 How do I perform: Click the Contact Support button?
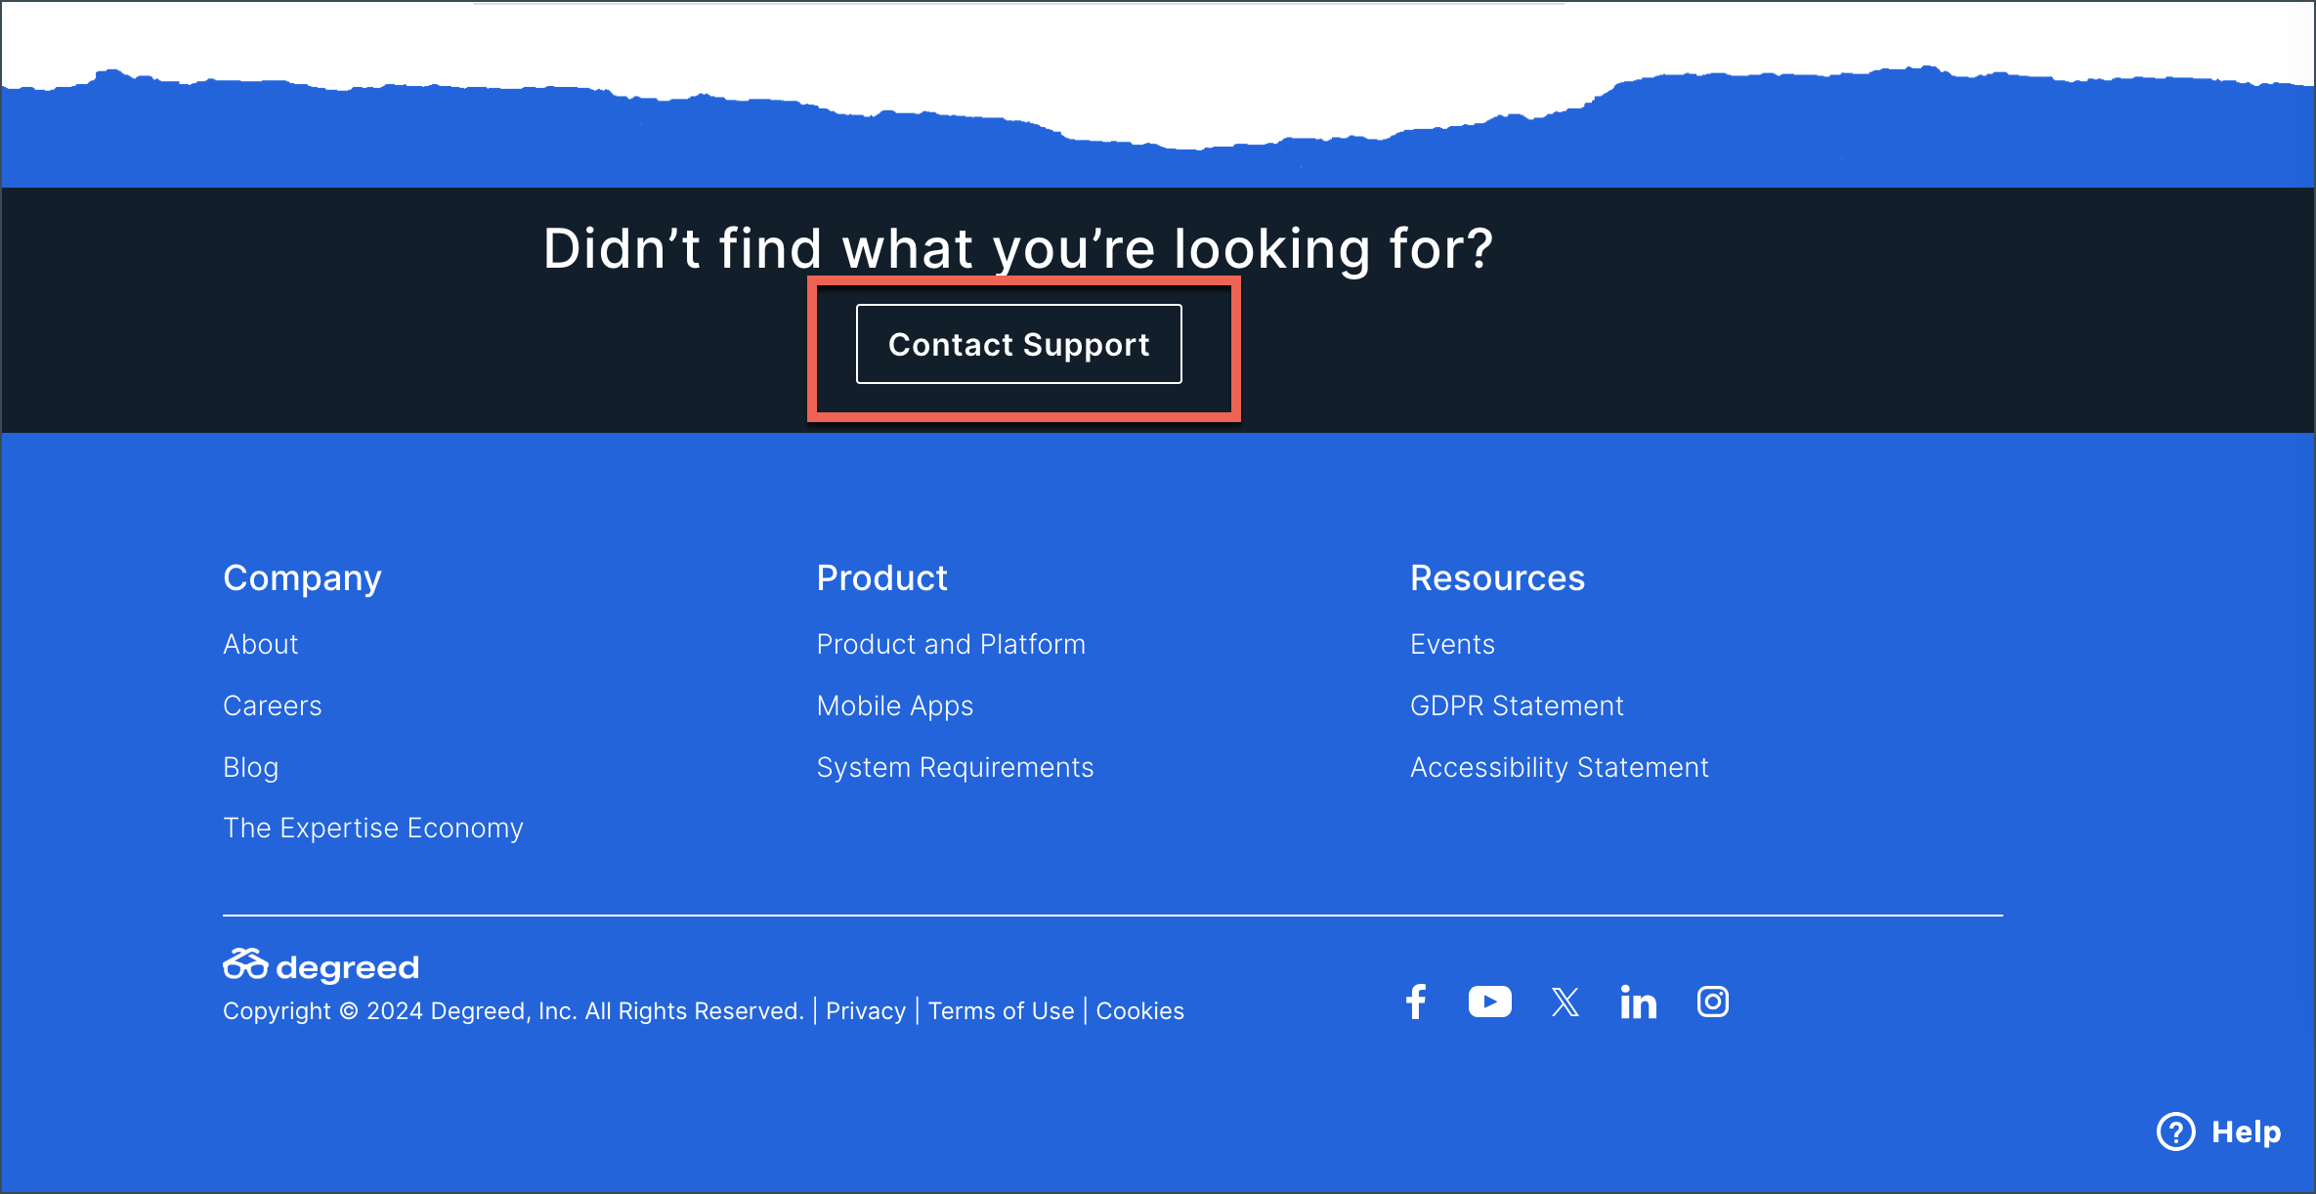(x=1018, y=344)
